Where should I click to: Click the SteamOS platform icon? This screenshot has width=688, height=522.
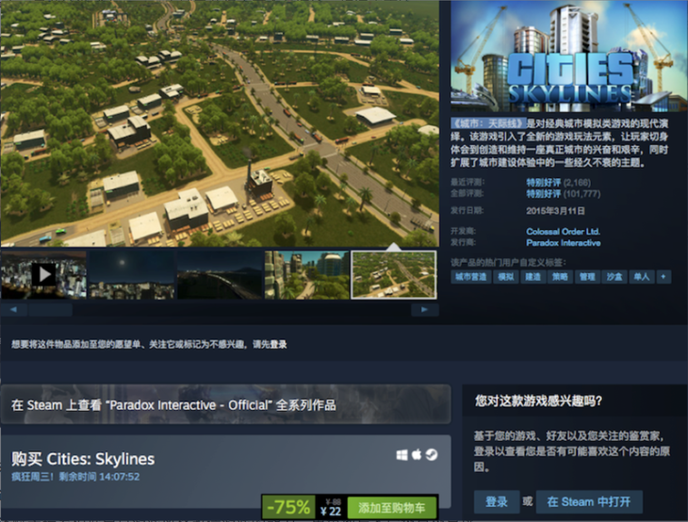pyautogui.click(x=432, y=455)
